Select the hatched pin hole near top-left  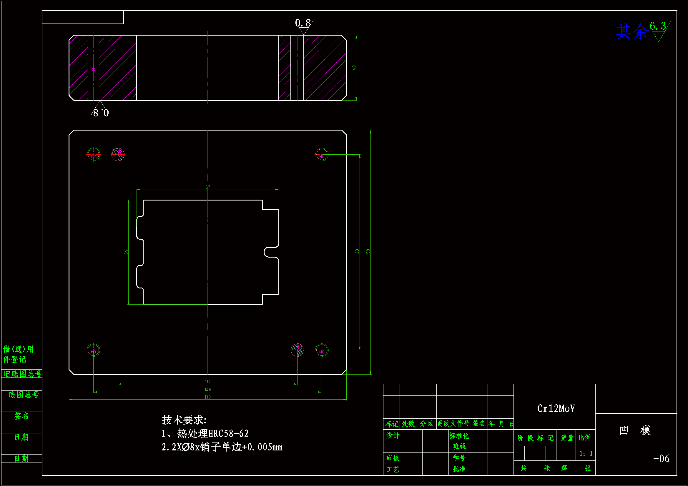118,155
